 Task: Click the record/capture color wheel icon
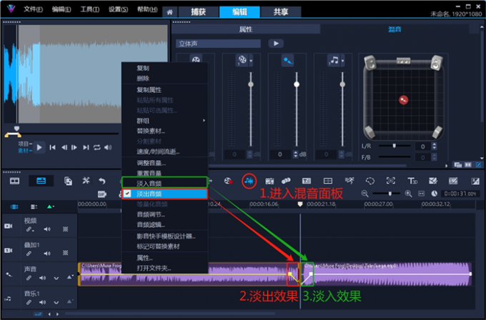coord(228,181)
